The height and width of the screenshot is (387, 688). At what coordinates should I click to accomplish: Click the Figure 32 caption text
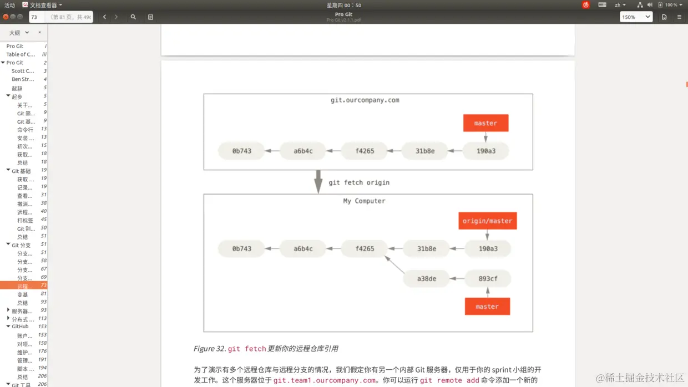266,349
